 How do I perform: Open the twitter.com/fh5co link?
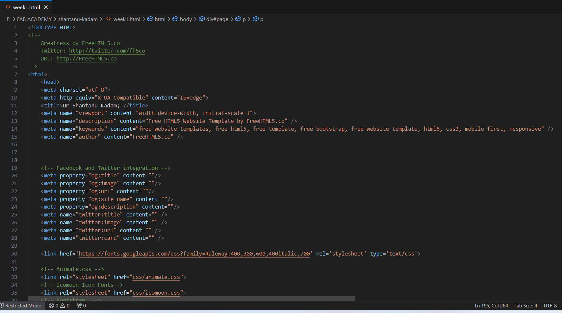107,51
